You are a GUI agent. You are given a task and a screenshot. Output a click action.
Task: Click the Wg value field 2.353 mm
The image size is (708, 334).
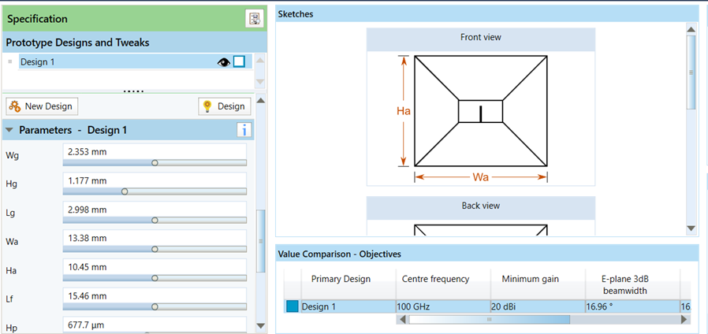point(155,152)
